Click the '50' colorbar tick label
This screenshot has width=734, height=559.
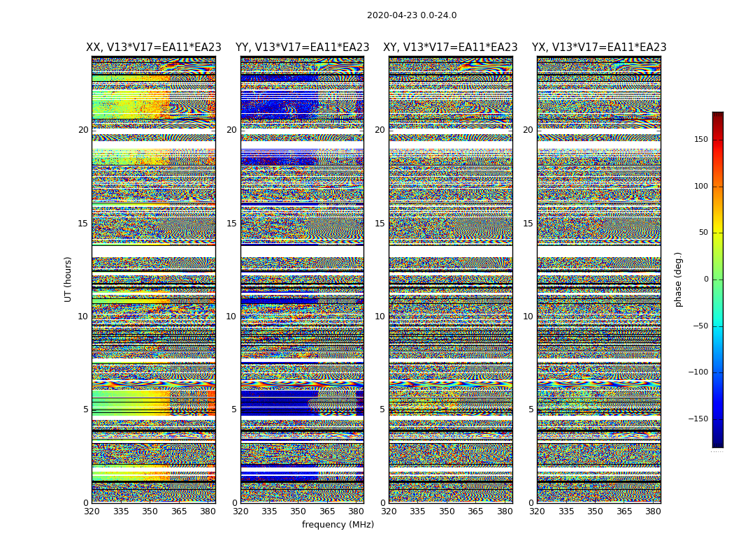tap(703, 233)
